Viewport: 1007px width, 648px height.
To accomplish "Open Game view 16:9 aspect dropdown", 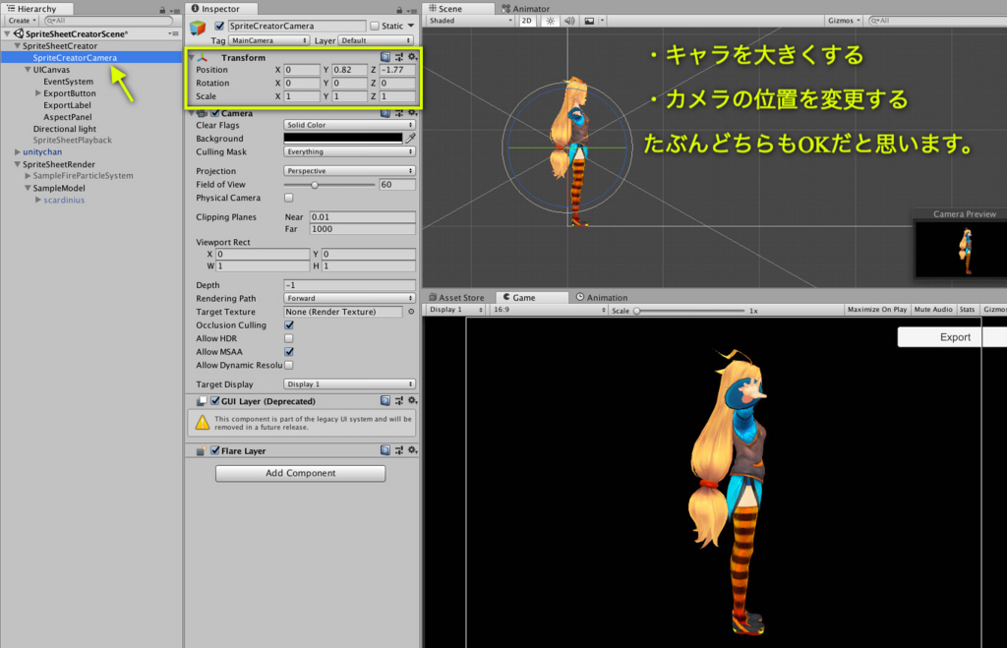I will pyautogui.click(x=549, y=310).
